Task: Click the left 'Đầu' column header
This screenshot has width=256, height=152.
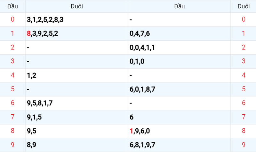Action: tap(12, 6)
